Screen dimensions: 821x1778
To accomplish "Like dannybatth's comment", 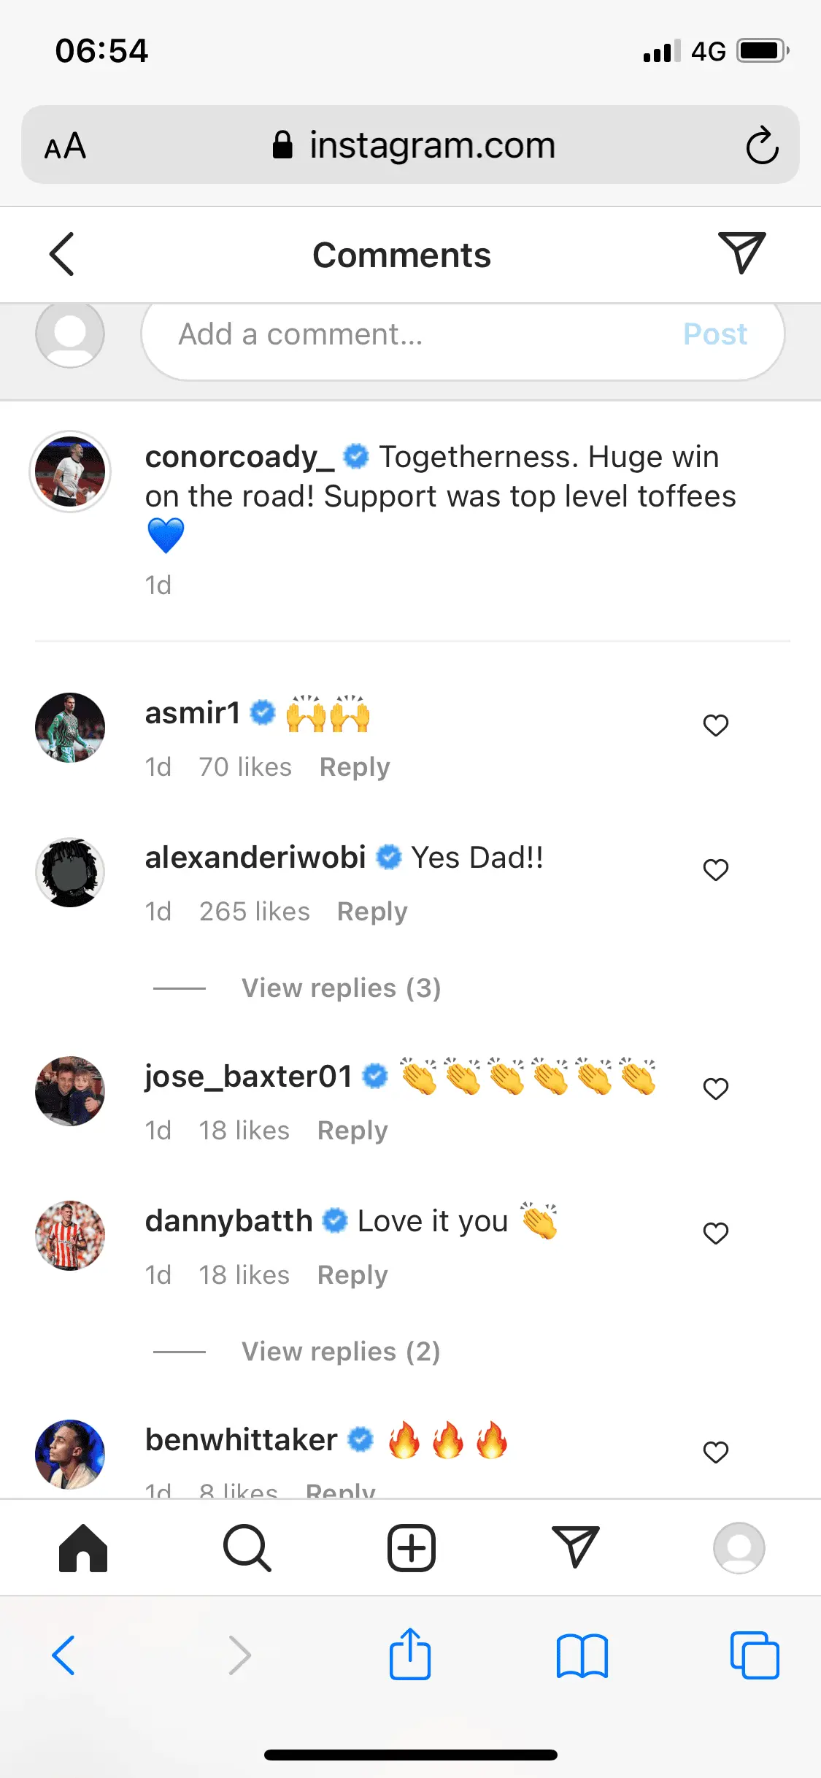I will pos(715,1234).
